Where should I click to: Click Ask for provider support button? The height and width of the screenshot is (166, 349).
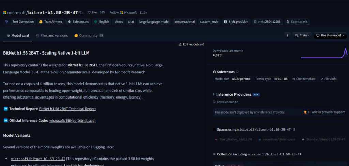[x=324, y=112]
